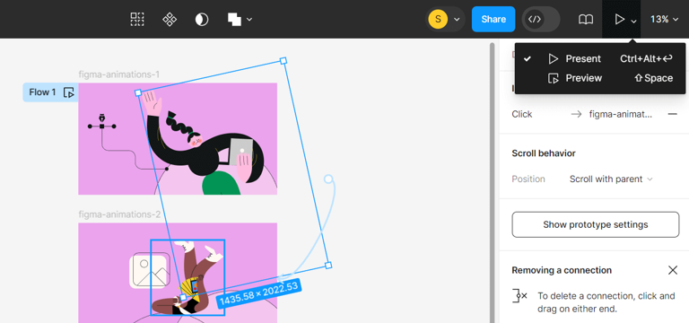Click the yellow S user avatar
This screenshot has height=323, width=689.
(438, 19)
